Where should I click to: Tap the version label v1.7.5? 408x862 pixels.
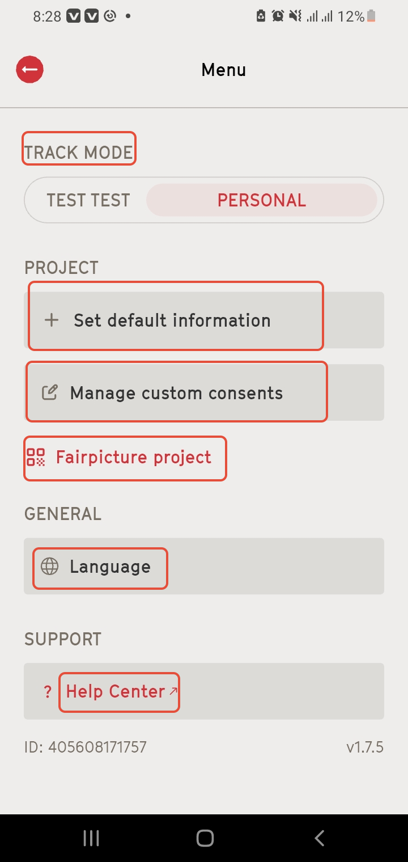click(x=365, y=747)
